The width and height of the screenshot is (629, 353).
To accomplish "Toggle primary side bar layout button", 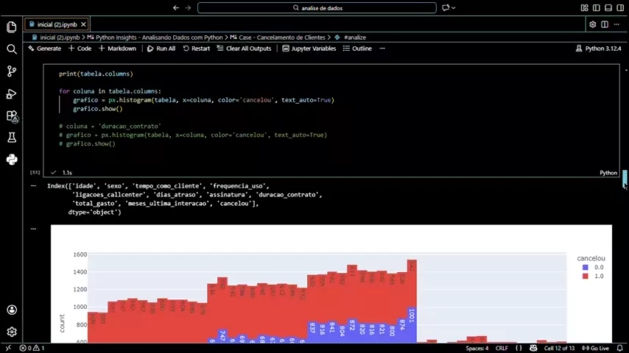I will (595, 8).
